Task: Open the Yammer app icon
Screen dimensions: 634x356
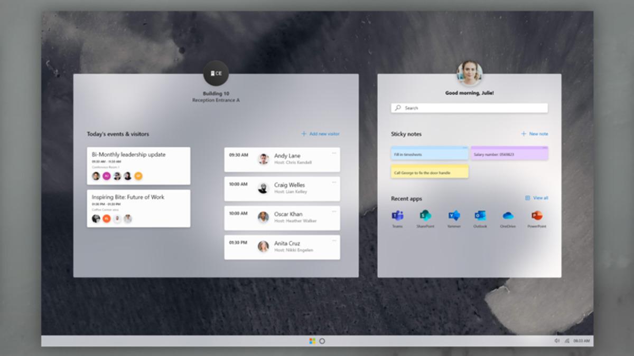Action: coord(454,216)
